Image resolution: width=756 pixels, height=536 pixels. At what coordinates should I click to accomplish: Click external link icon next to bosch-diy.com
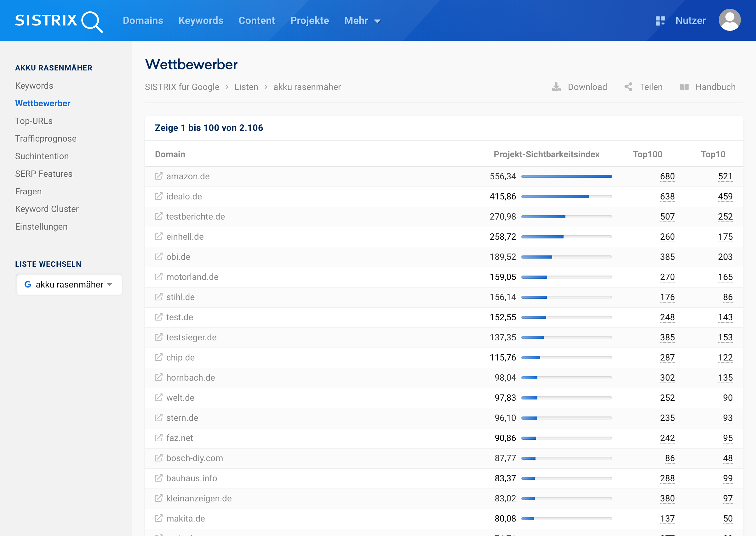click(x=158, y=458)
